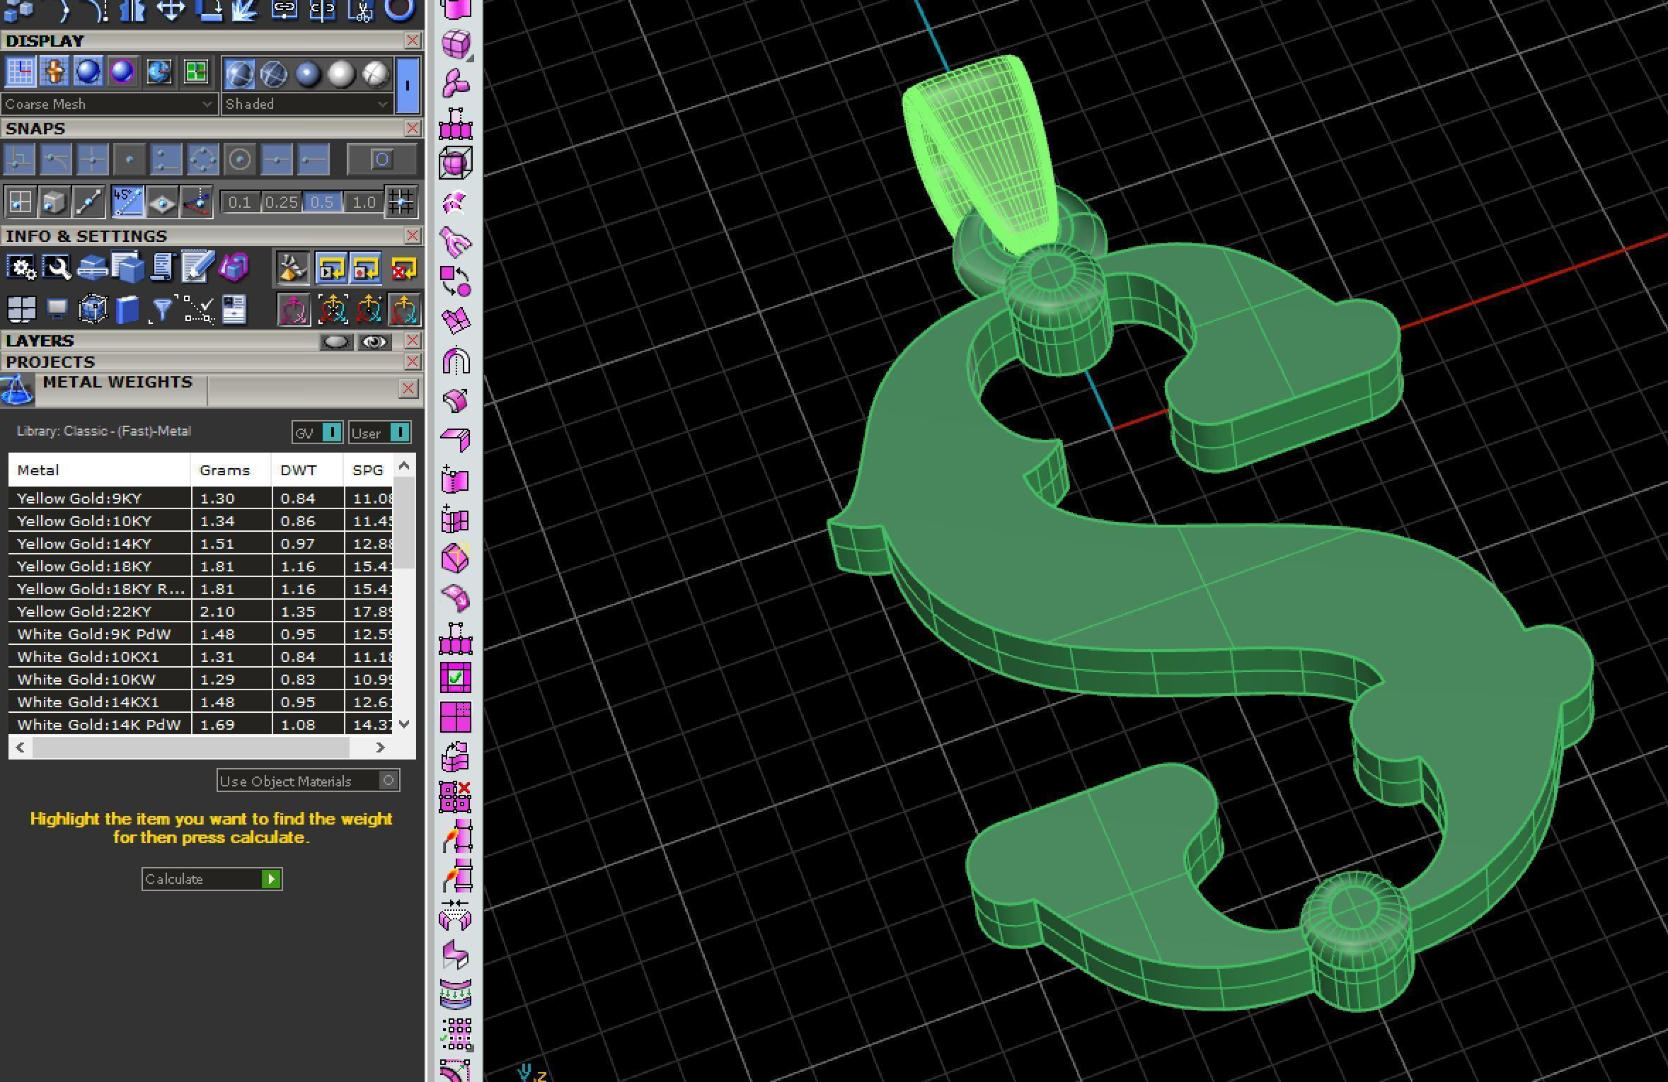Click the printer icon in Info & Settings
Image resolution: width=1668 pixels, height=1082 pixels.
92,268
